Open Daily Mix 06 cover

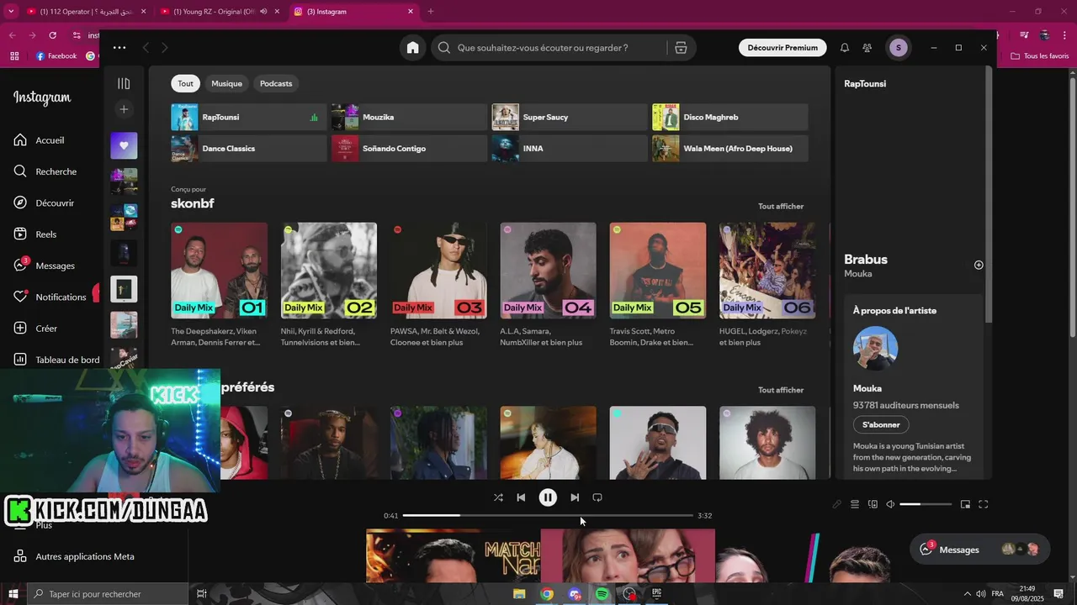767,271
